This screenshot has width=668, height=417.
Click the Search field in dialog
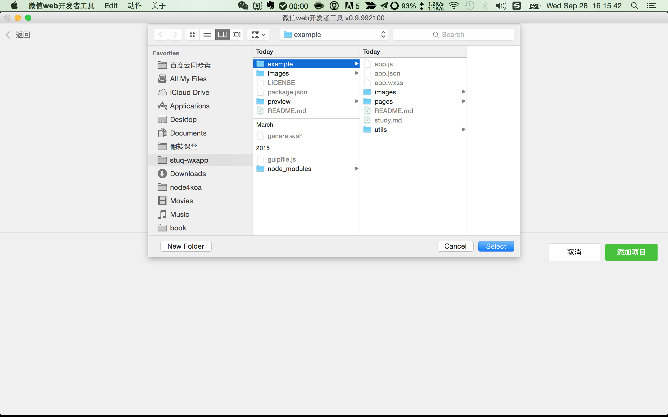pyautogui.click(x=453, y=34)
